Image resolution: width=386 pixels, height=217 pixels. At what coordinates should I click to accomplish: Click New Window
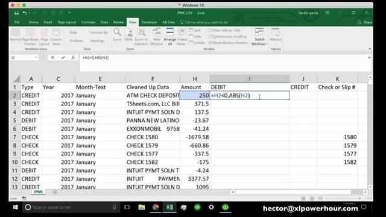click(157, 37)
